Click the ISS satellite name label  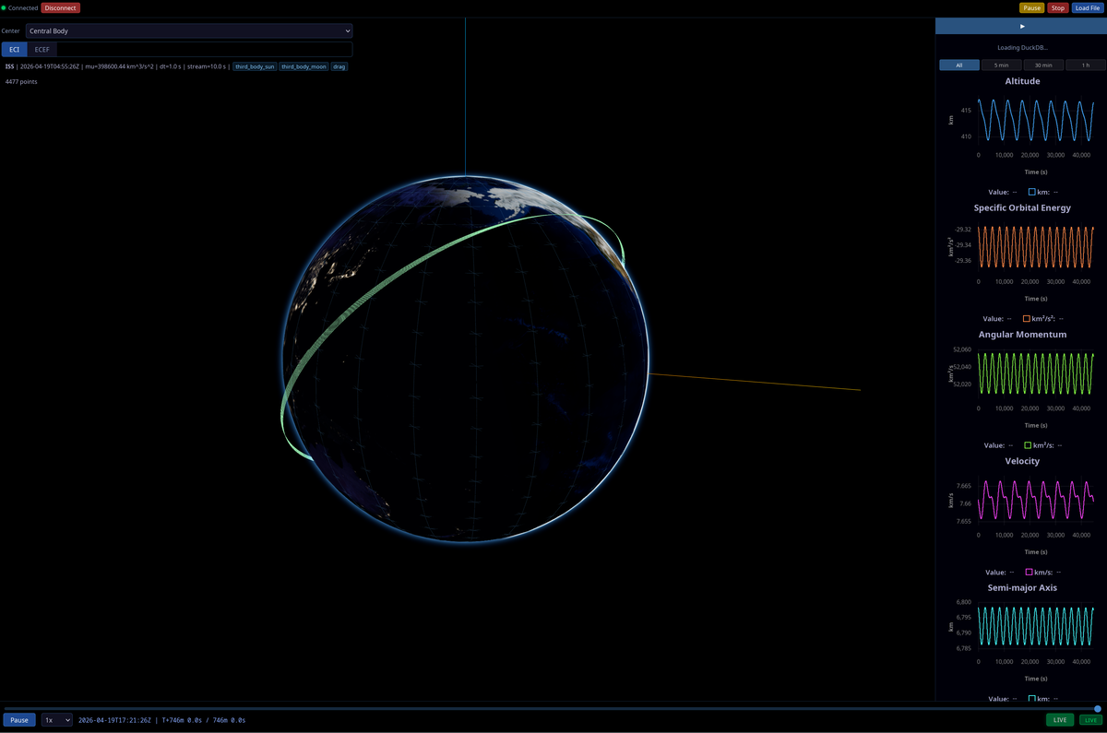click(9, 66)
